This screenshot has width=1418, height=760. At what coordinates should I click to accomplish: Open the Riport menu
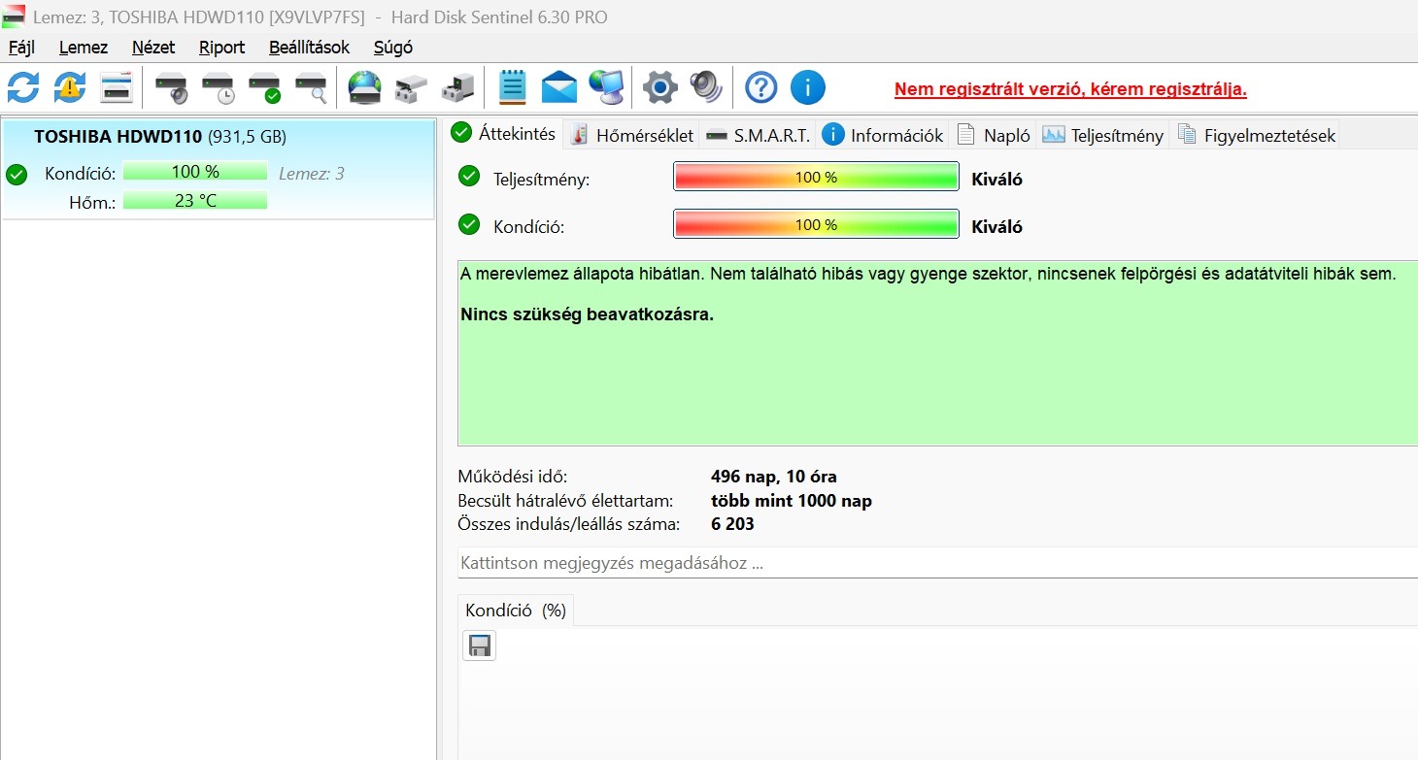pyautogui.click(x=222, y=47)
